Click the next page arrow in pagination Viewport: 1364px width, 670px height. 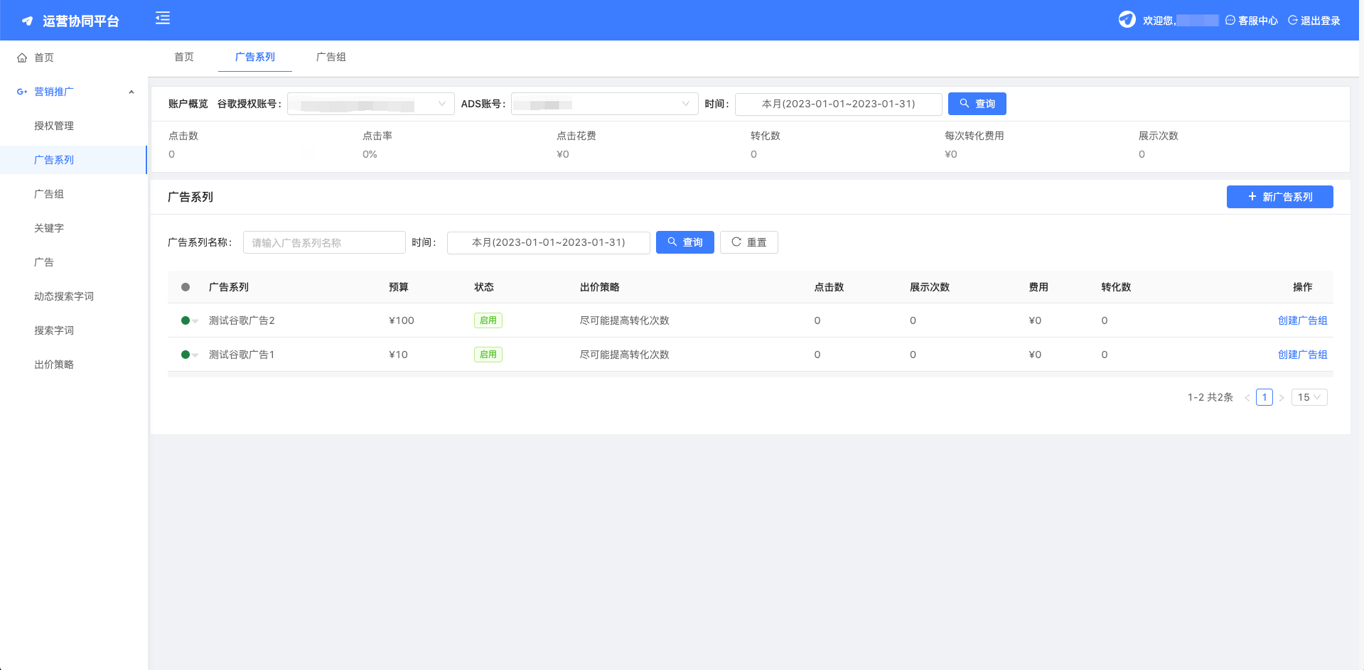point(1282,398)
